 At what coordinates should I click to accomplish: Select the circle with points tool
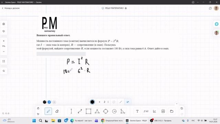pyautogui.click(x=106, y=111)
